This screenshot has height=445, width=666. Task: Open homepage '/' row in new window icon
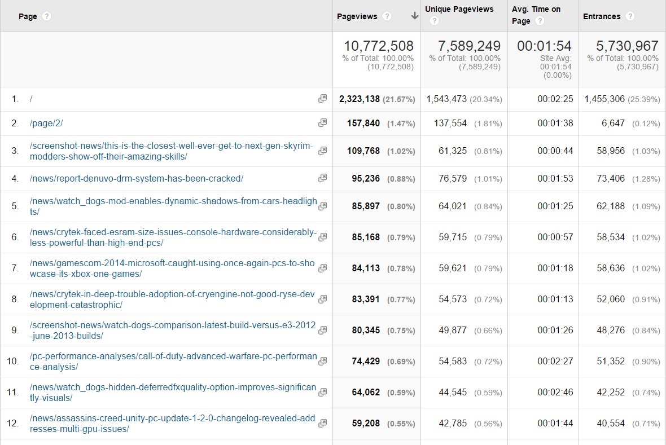tap(322, 99)
